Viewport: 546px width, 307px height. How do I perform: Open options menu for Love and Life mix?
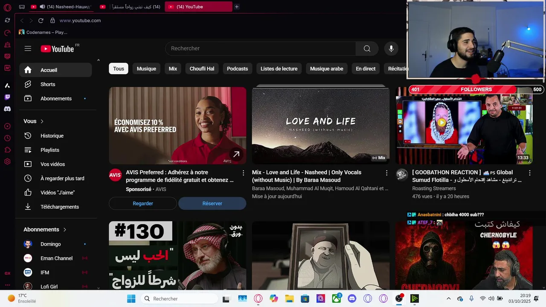point(387,173)
